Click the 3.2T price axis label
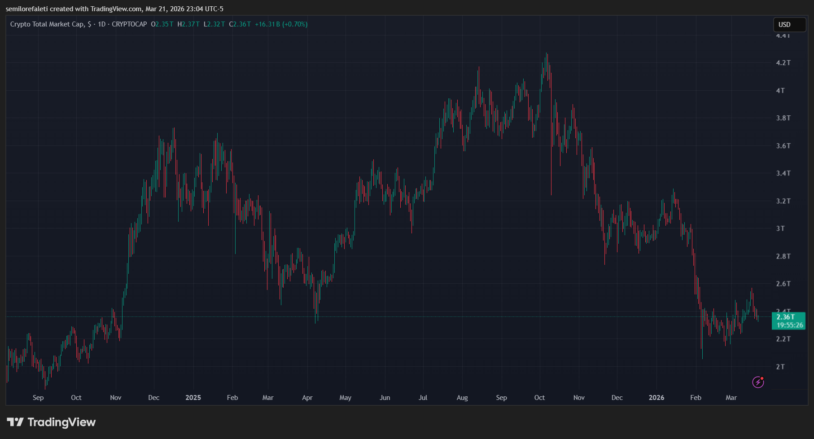The height and width of the screenshot is (439, 814). [x=783, y=201]
